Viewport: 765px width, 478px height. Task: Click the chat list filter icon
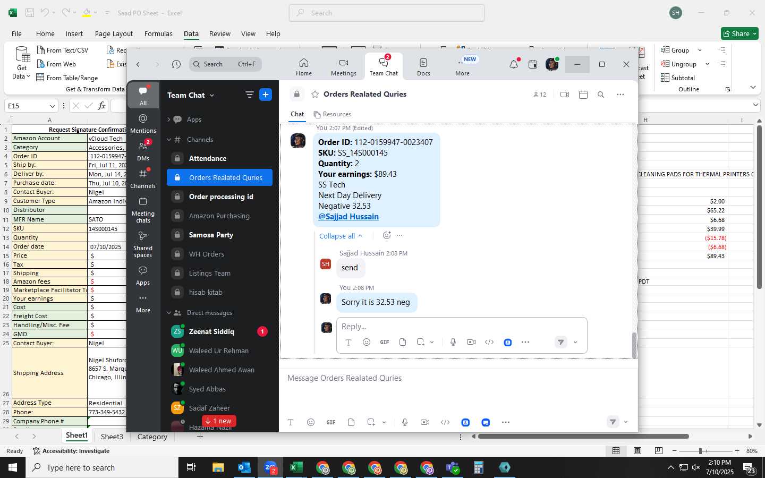249,95
